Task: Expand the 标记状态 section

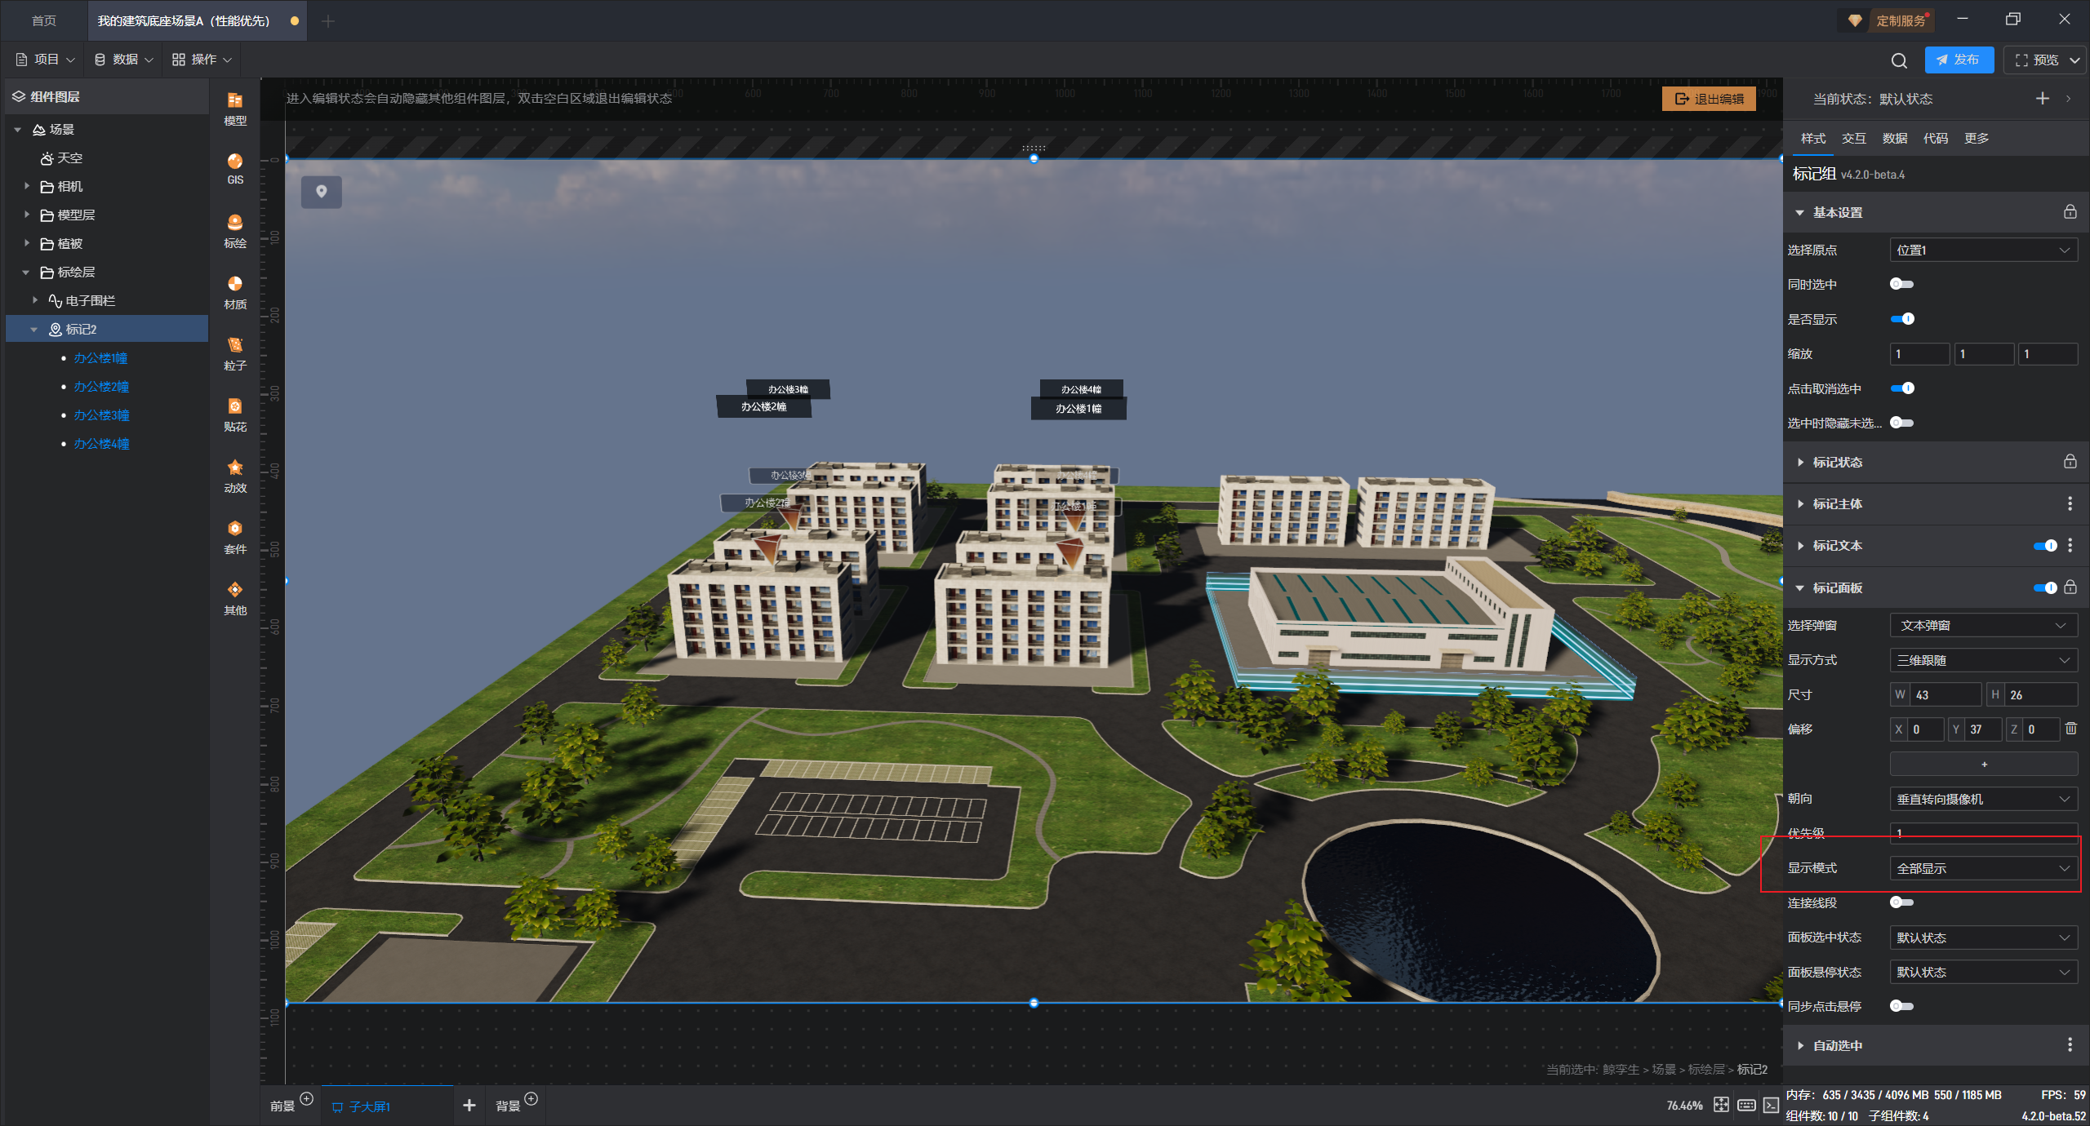Action: [1837, 463]
